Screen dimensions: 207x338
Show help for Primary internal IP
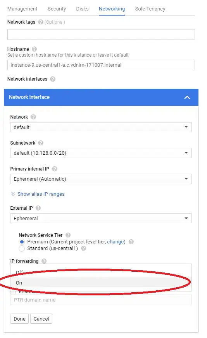(x=55, y=169)
